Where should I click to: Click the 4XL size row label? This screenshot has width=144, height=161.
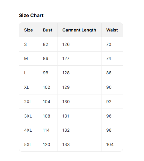tap(28, 130)
